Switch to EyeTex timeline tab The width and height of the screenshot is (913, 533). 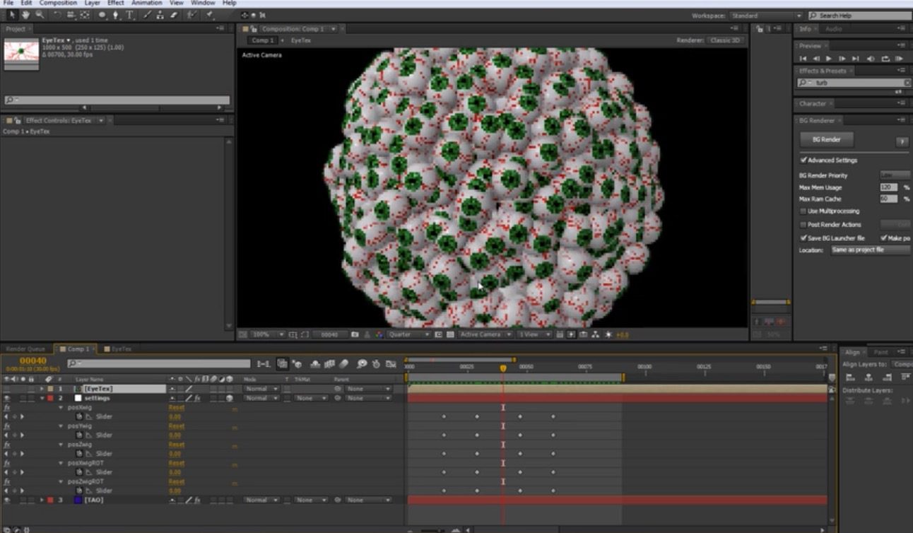pyautogui.click(x=121, y=349)
